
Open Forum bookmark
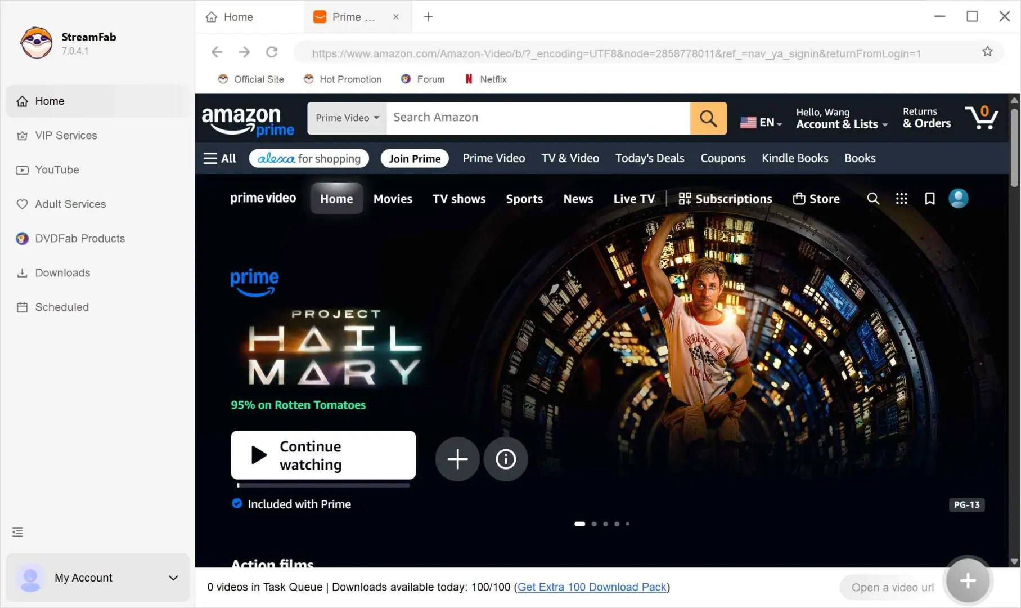(422, 79)
